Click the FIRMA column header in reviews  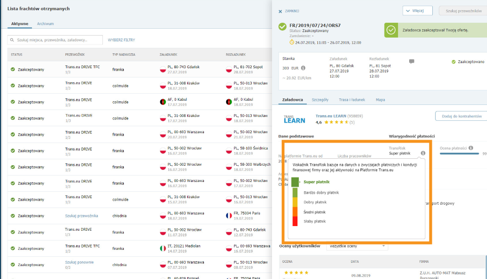coord(424,262)
